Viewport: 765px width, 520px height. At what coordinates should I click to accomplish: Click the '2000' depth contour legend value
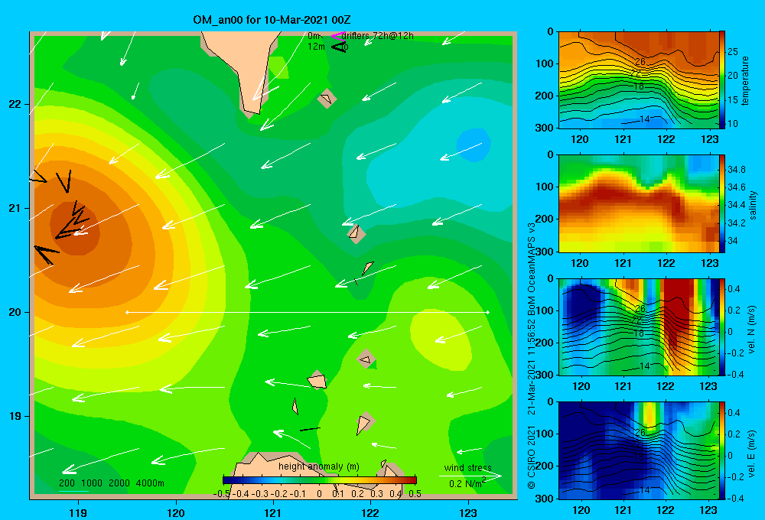(x=119, y=483)
